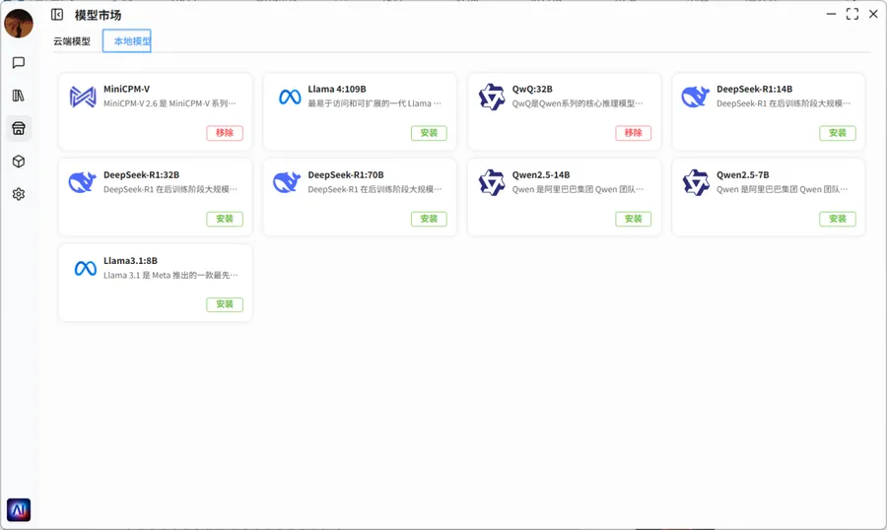
Task: Click the user avatar picture
Action: pyautogui.click(x=19, y=23)
